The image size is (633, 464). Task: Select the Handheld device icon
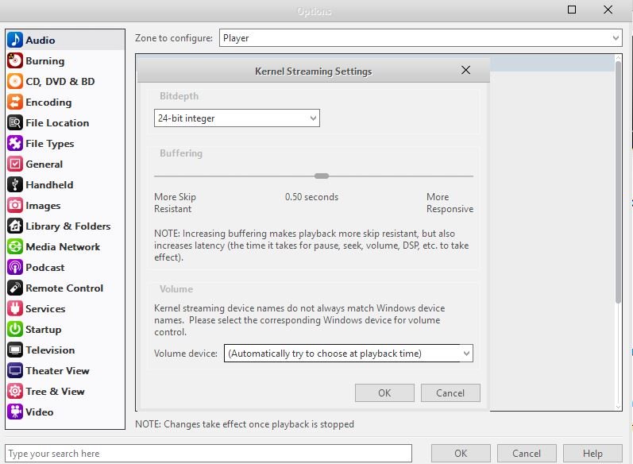point(14,185)
